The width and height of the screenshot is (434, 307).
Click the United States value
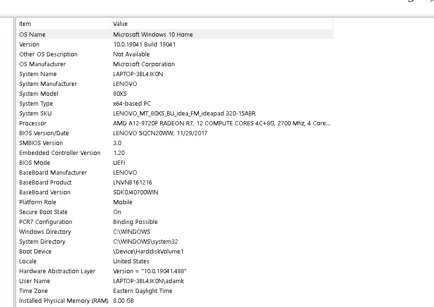click(x=131, y=261)
